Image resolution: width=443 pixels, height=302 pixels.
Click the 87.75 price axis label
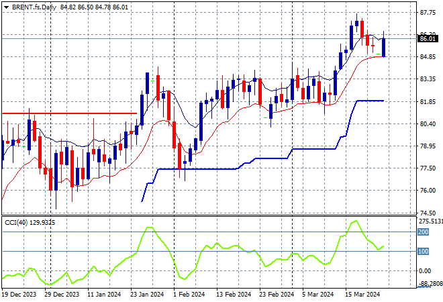[428, 13]
